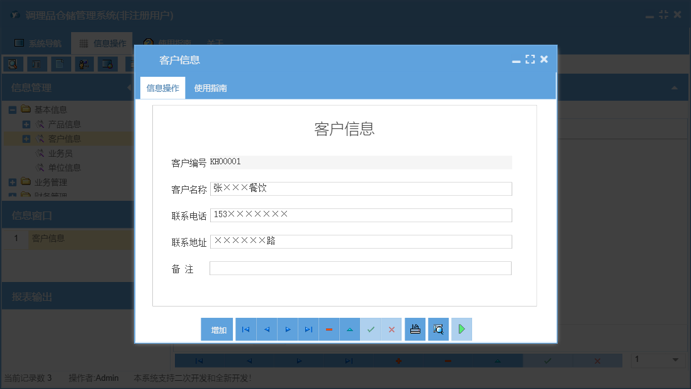The height and width of the screenshot is (389, 691).
Task: Click the green run arrow in the dialog
Action: click(x=461, y=329)
